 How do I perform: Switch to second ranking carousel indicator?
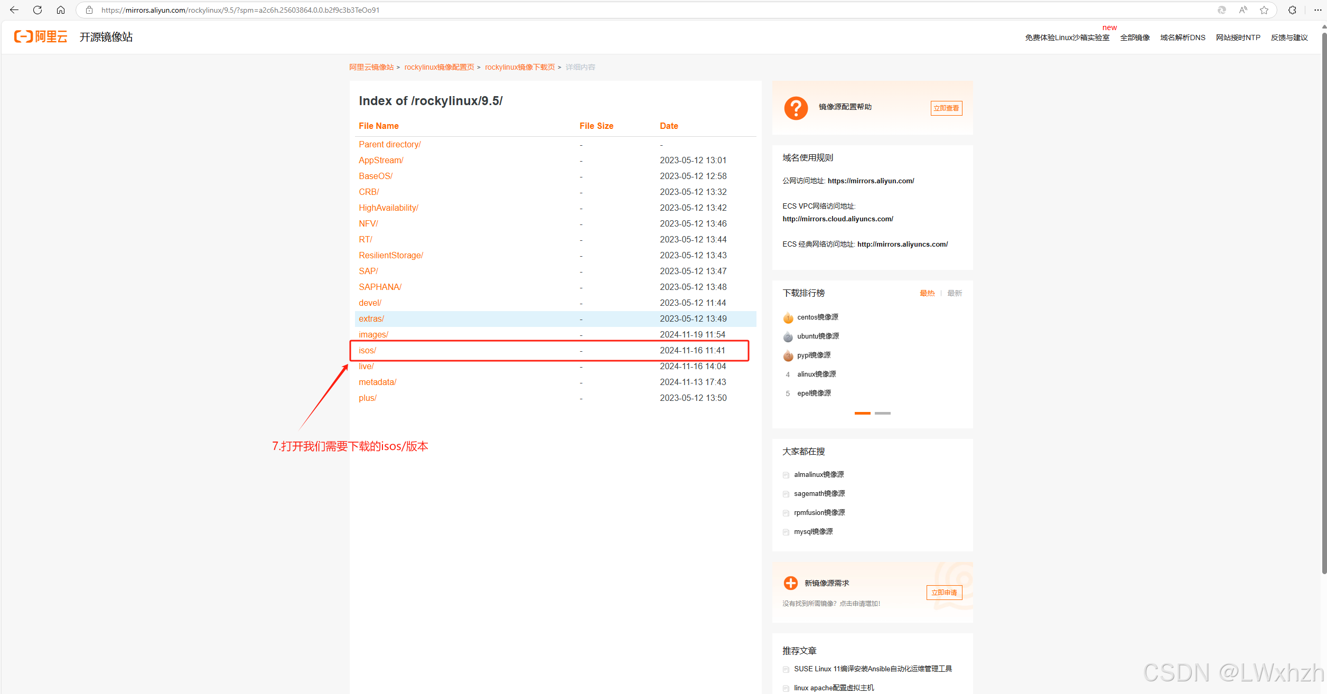click(882, 414)
